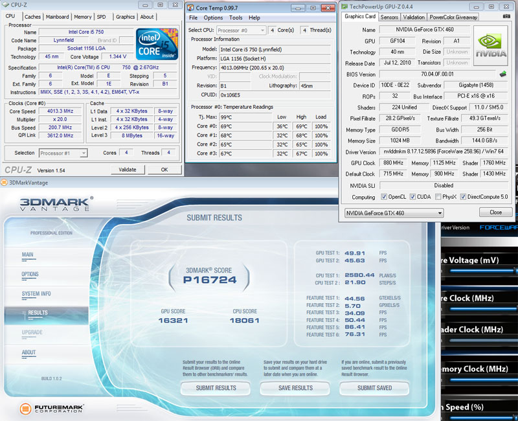Click the CPU-Z title bar icon

click(x=6, y=5)
